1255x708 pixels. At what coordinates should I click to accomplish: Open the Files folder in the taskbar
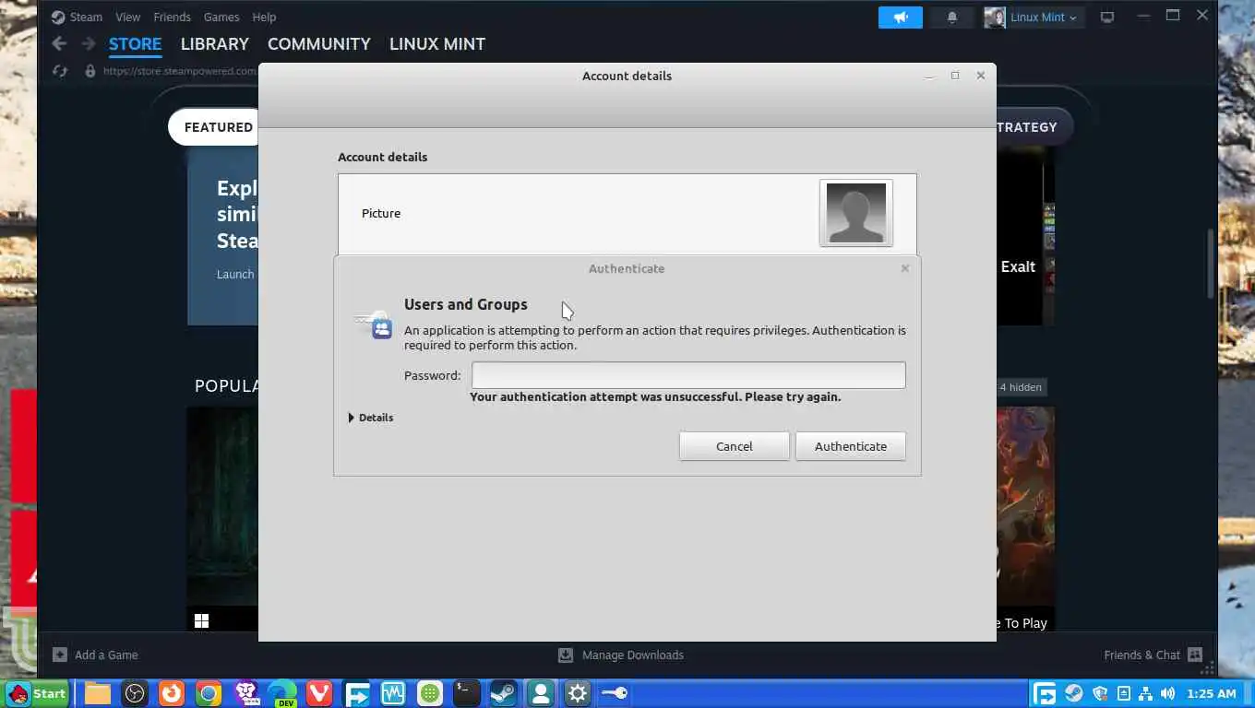click(x=98, y=693)
